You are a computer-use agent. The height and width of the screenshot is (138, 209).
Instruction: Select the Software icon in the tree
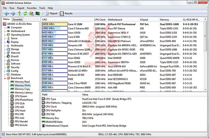click(x=8, y=64)
